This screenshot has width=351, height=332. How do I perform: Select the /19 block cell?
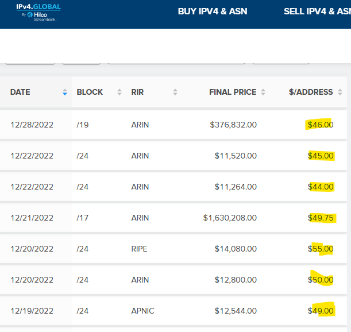tap(83, 125)
